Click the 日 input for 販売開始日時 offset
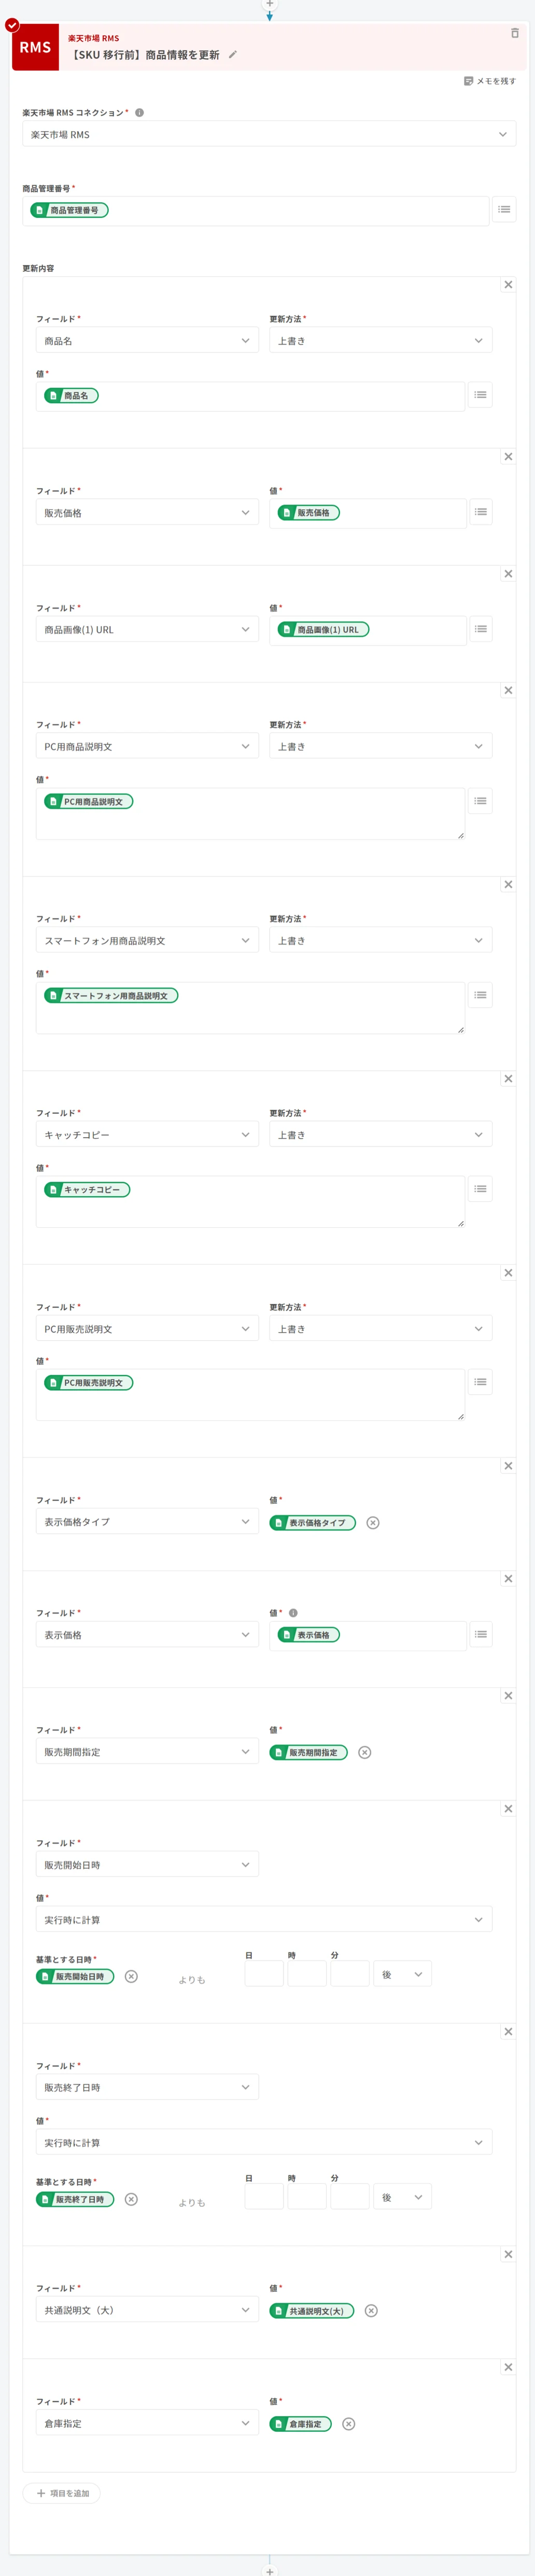535x2576 pixels. [x=264, y=1974]
